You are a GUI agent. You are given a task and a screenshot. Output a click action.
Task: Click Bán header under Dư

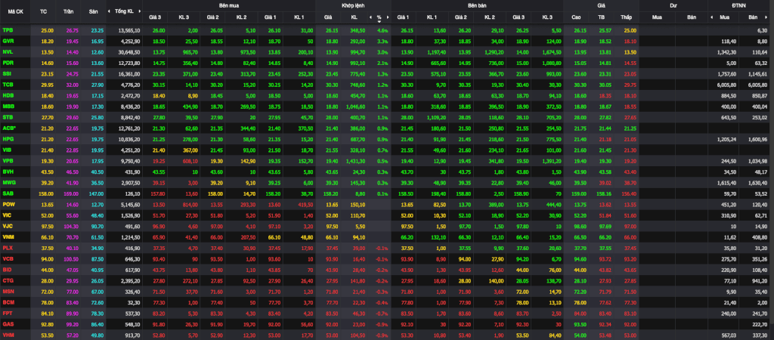pyautogui.click(x=692, y=17)
